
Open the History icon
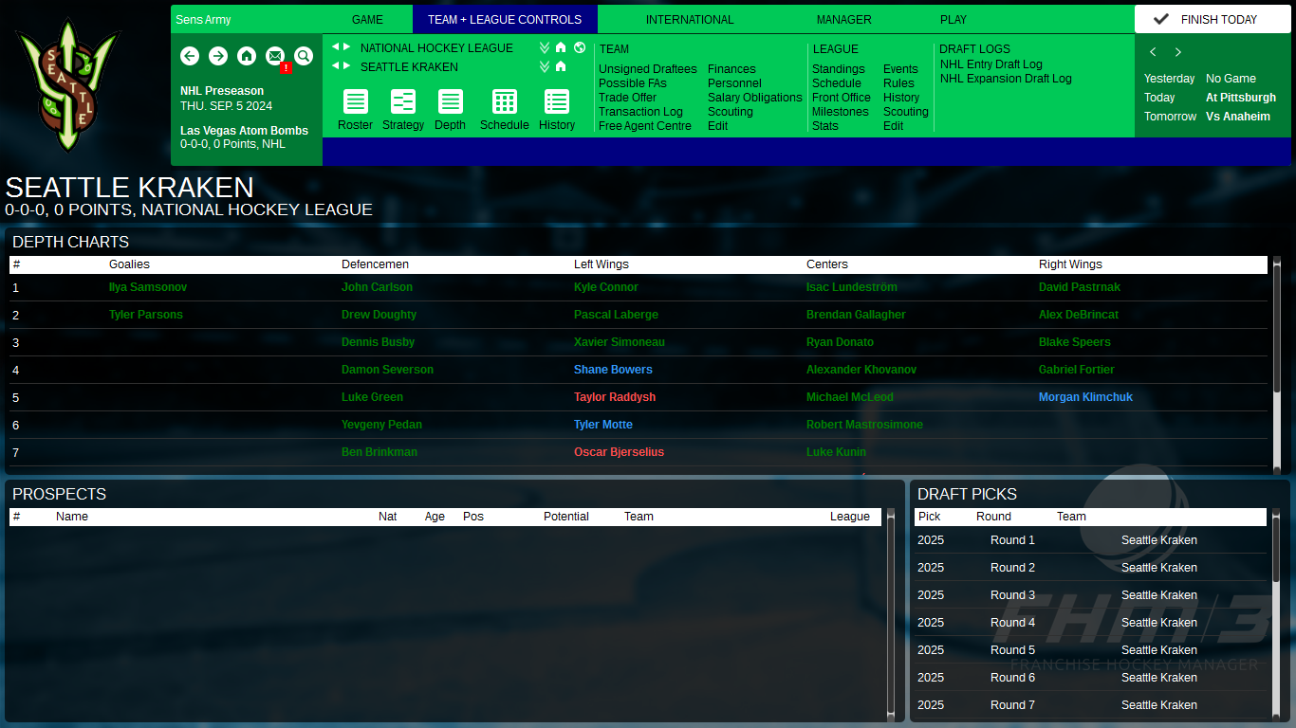click(x=557, y=103)
